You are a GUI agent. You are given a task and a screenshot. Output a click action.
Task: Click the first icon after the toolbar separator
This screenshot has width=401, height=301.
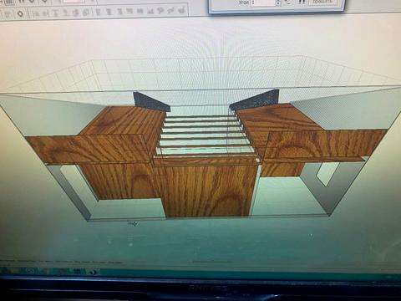tap(98, 12)
